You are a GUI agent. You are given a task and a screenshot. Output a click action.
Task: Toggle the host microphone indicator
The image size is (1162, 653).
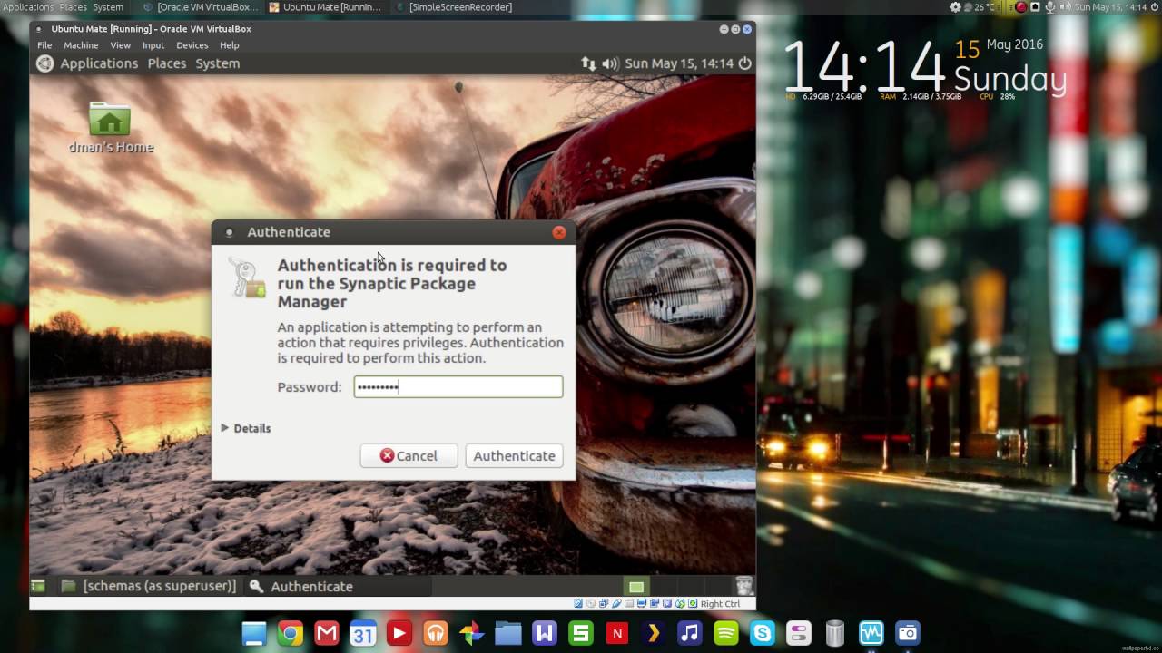click(x=1050, y=7)
